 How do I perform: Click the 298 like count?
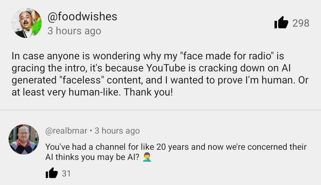click(301, 23)
